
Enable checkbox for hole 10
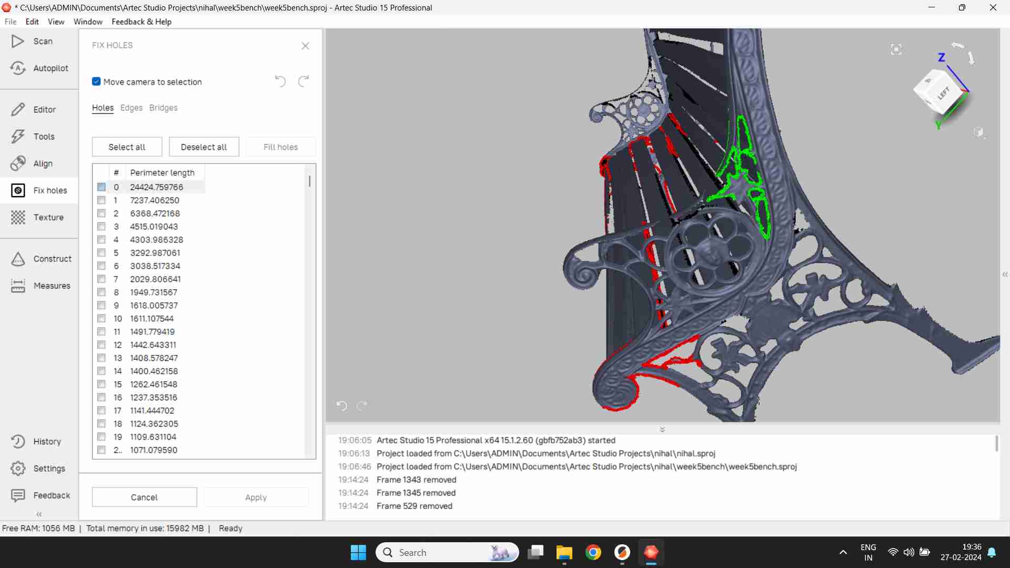[102, 318]
